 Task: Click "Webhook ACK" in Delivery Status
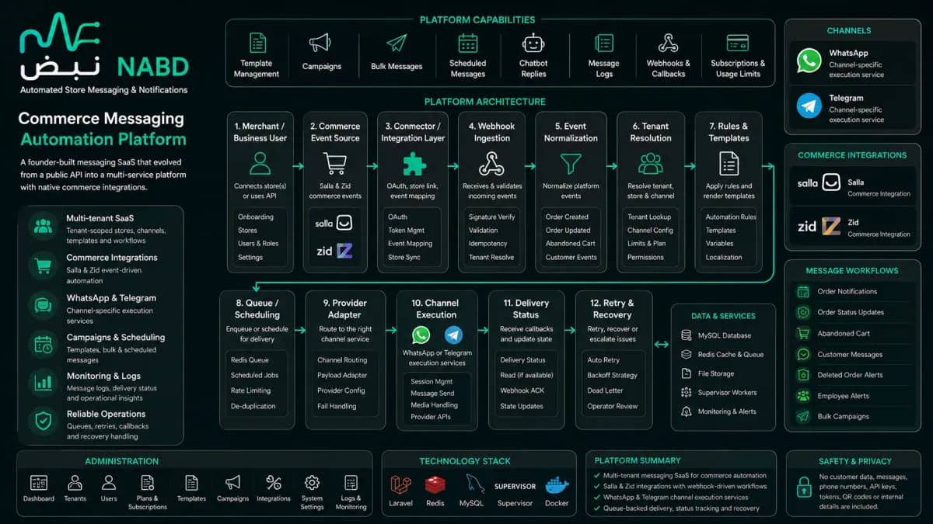click(x=521, y=390)
